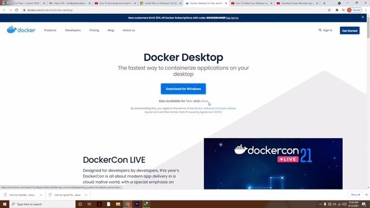Click Download for Windows button
This screenshot has width=370, height=208.
[183, 89]
